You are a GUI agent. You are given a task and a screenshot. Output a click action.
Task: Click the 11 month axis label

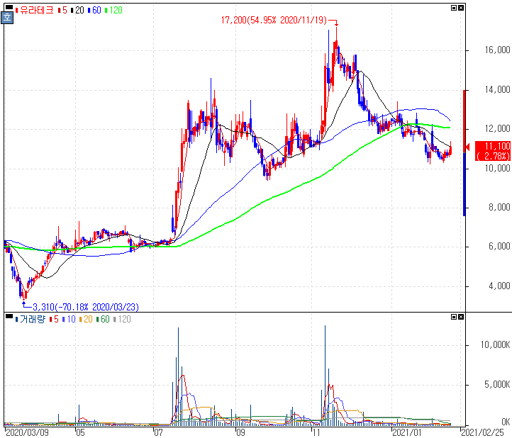point(316,432)
